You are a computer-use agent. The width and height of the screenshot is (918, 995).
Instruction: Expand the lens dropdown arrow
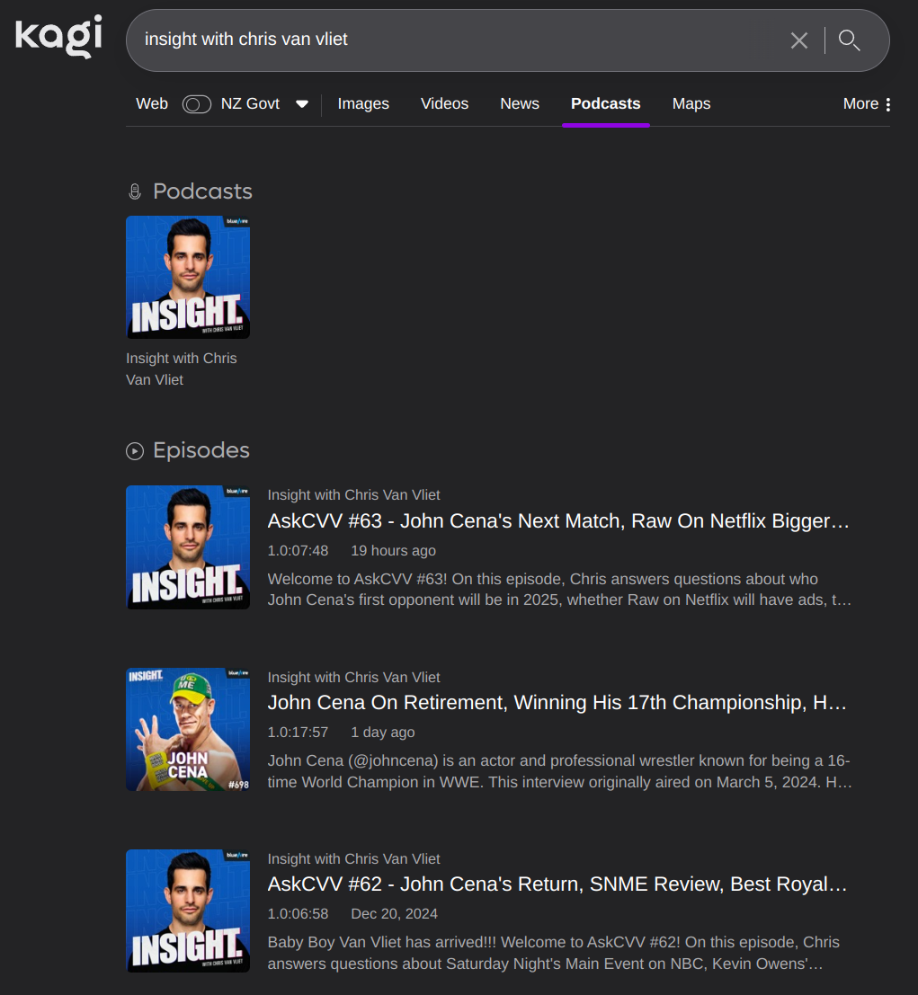(302, 104)
